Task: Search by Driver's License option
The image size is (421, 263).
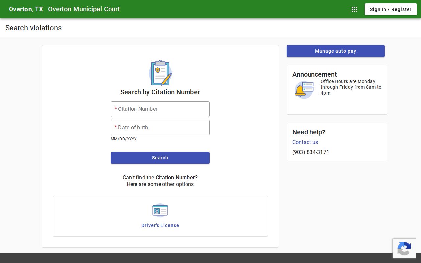Action: pos(160,225)
